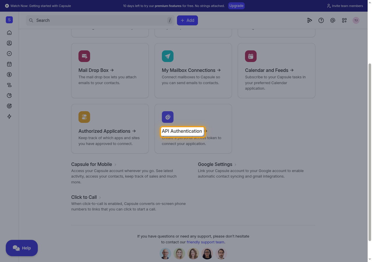Expand Google Settings chevron
Viewport: 372px width, 262px height.
click(x=235, y=165)
